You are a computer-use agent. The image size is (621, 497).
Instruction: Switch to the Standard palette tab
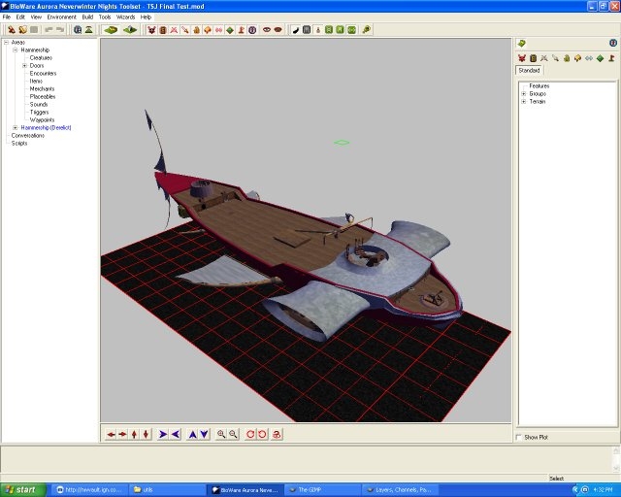pyautogui.click(x=529, y=71)
